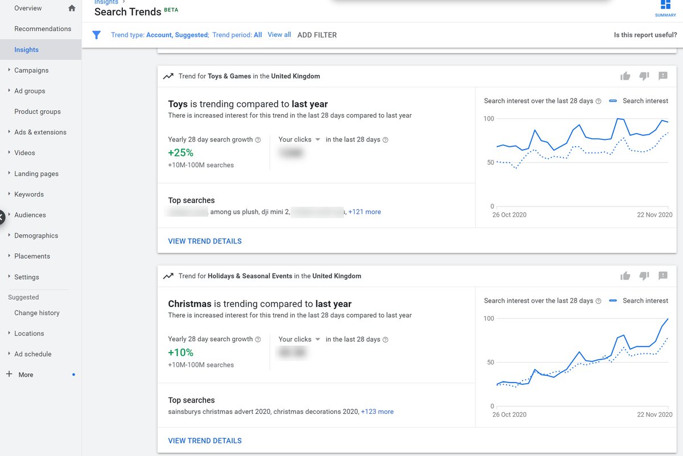The height and width of the screenshot is (456, 683).
Task: Thumbs down the Holidays & Seasonal Events trend
Action: tap(644, 276)
